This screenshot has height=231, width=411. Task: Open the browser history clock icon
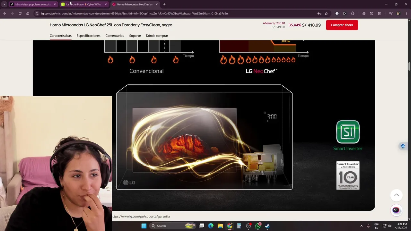372,13
